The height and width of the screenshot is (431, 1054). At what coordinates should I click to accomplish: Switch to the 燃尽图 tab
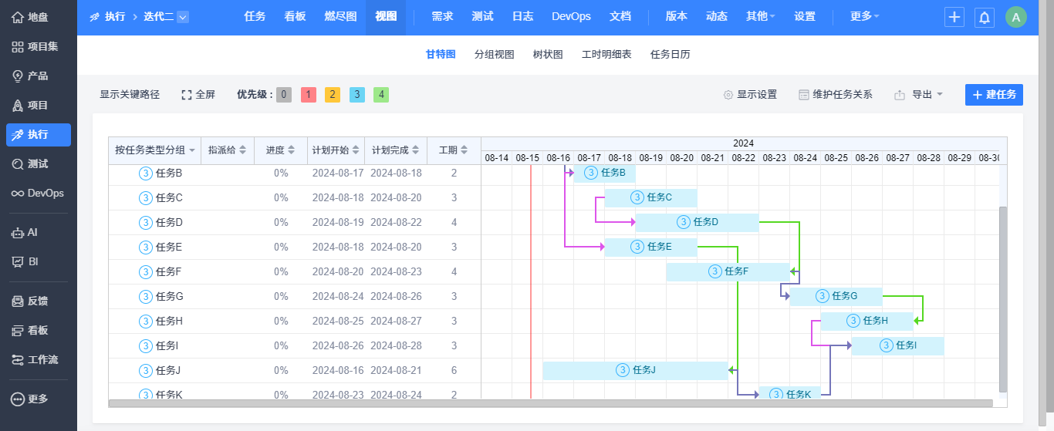[340, 17]
